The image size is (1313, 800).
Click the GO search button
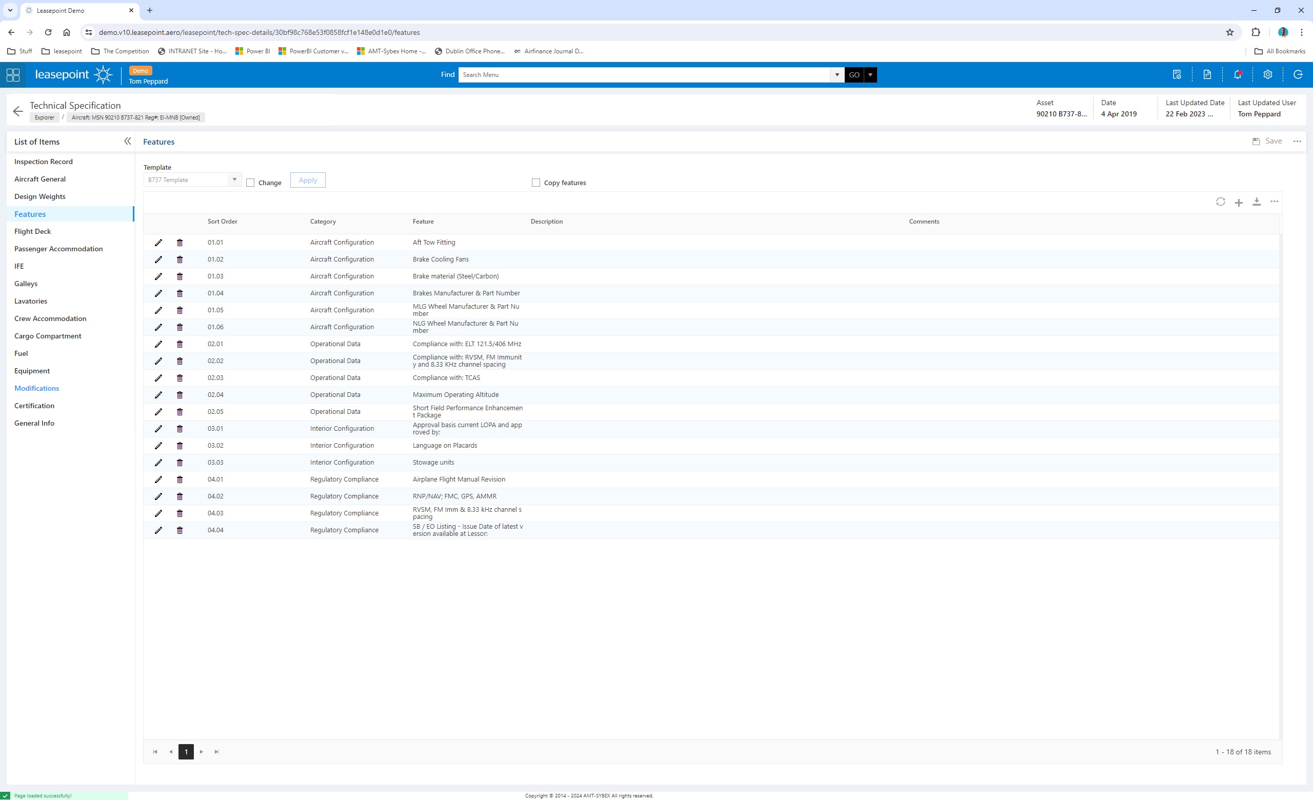click(x=854, y=74)
